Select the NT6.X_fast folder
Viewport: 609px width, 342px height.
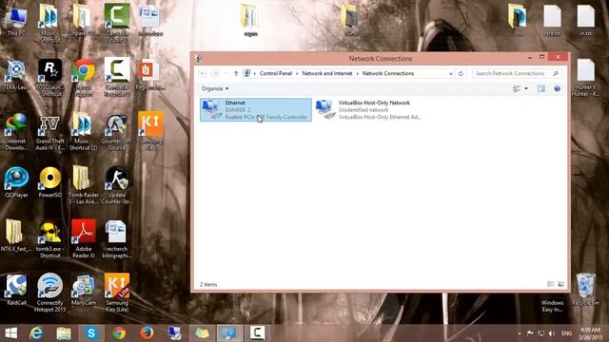coord(15,236)
